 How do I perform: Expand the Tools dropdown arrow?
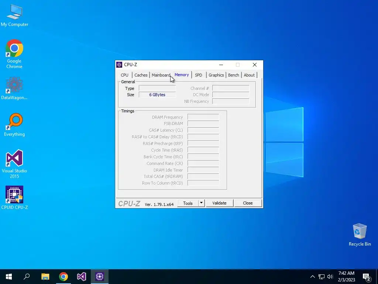201,203
